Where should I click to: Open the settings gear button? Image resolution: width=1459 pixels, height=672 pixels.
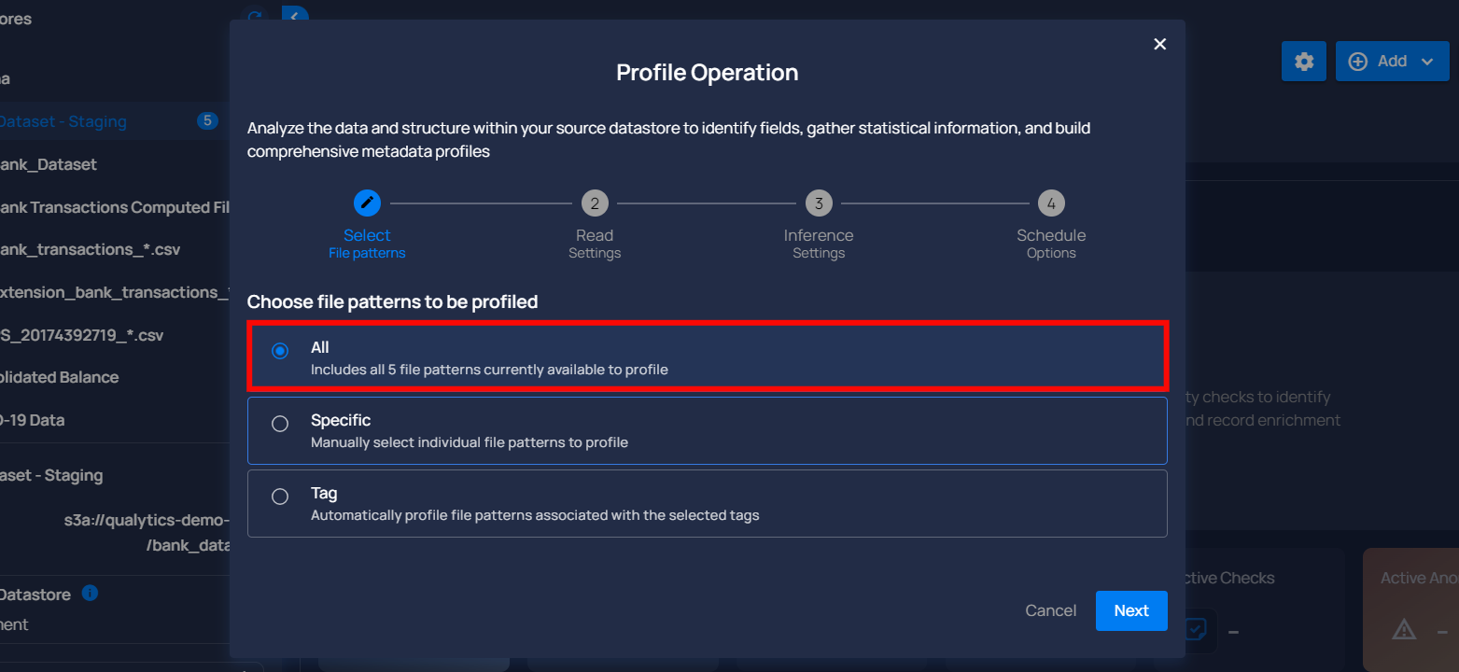pyautogui.click(x=1304, y=61)
